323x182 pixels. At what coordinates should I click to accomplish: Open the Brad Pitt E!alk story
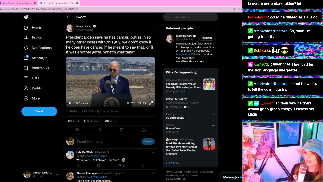[181, 149]
